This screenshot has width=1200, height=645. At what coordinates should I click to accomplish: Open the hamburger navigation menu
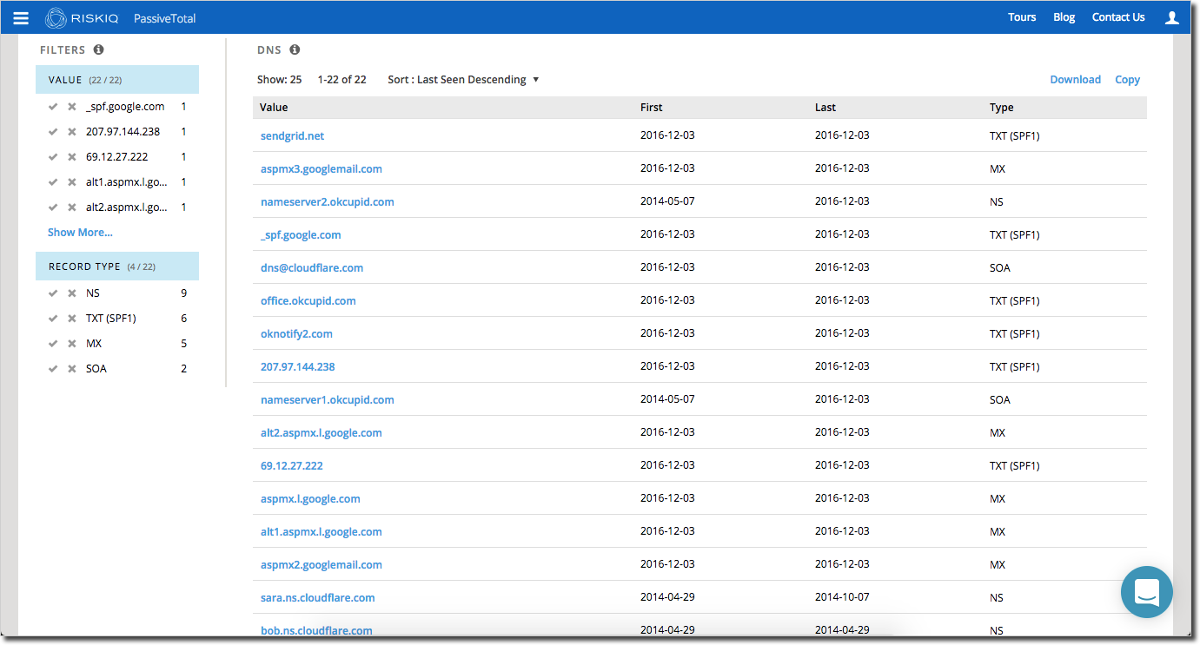pyautogui.click(x=21, y=18)
